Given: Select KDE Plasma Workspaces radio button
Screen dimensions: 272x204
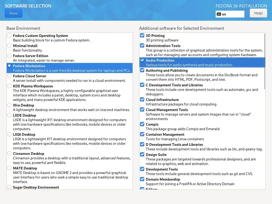Looking at the screenshot, I should 9,86.
